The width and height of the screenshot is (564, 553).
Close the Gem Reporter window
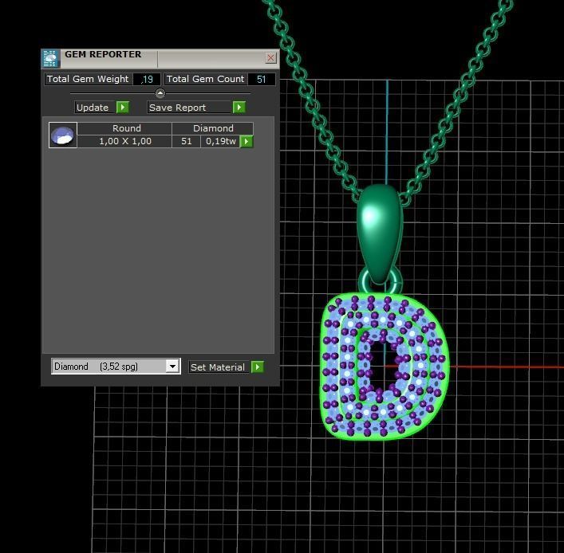(x=271, y=58)
